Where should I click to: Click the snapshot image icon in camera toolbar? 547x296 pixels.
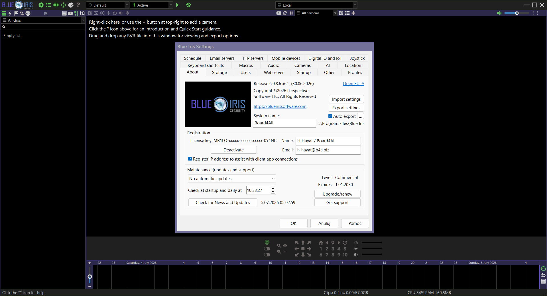96,13
